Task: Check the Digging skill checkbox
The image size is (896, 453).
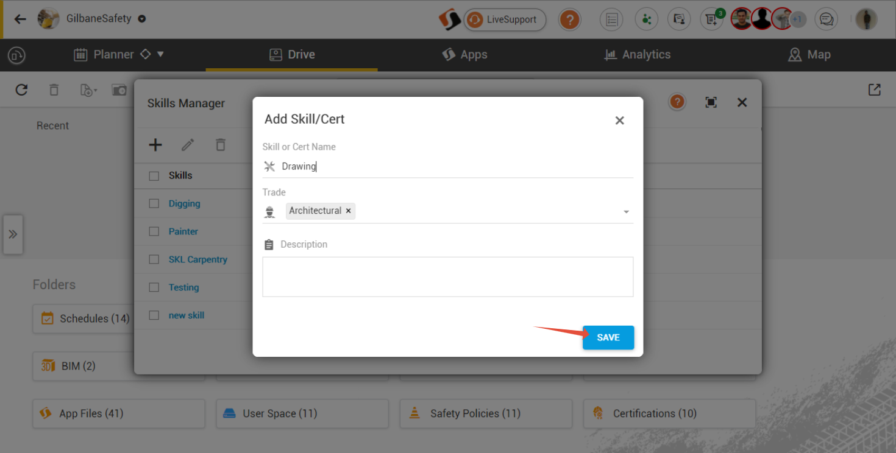Action: tap(154, 204)
